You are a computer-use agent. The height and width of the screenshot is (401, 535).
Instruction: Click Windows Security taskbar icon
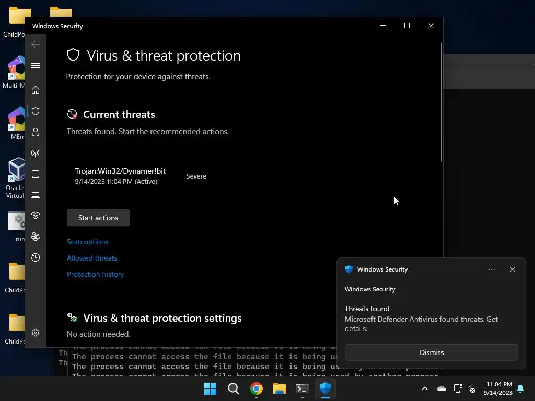(325, 388)
